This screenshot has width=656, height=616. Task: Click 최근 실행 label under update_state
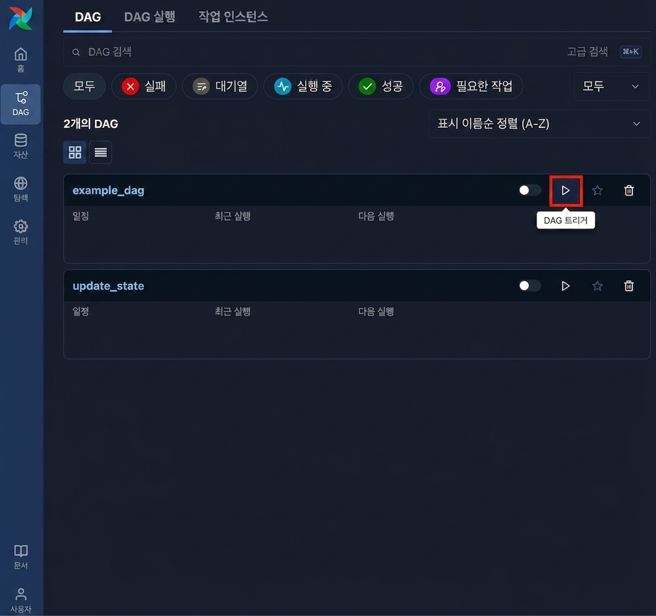pyautogui.click(x=232, y=312)
